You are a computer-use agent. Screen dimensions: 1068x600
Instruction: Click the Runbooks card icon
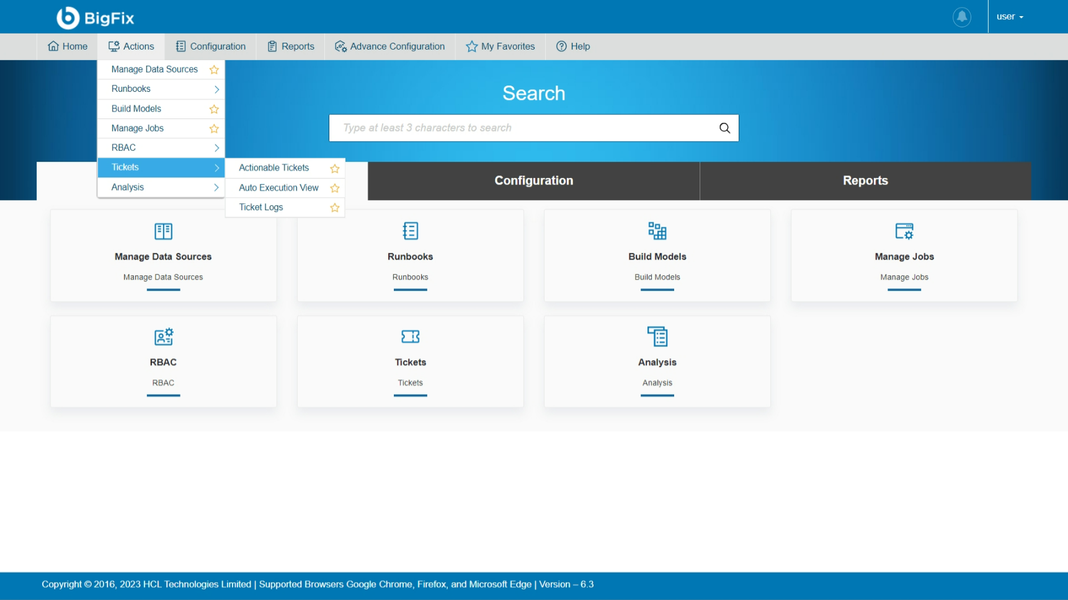pos(411,231)
